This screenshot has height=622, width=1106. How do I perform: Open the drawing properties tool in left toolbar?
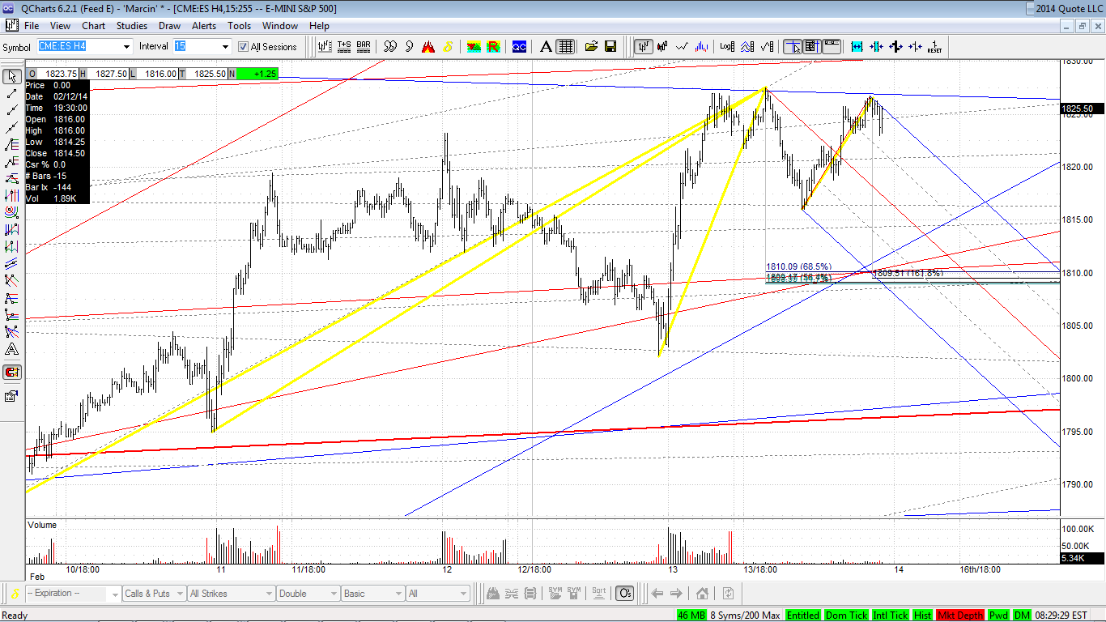(x=11, y=396)
